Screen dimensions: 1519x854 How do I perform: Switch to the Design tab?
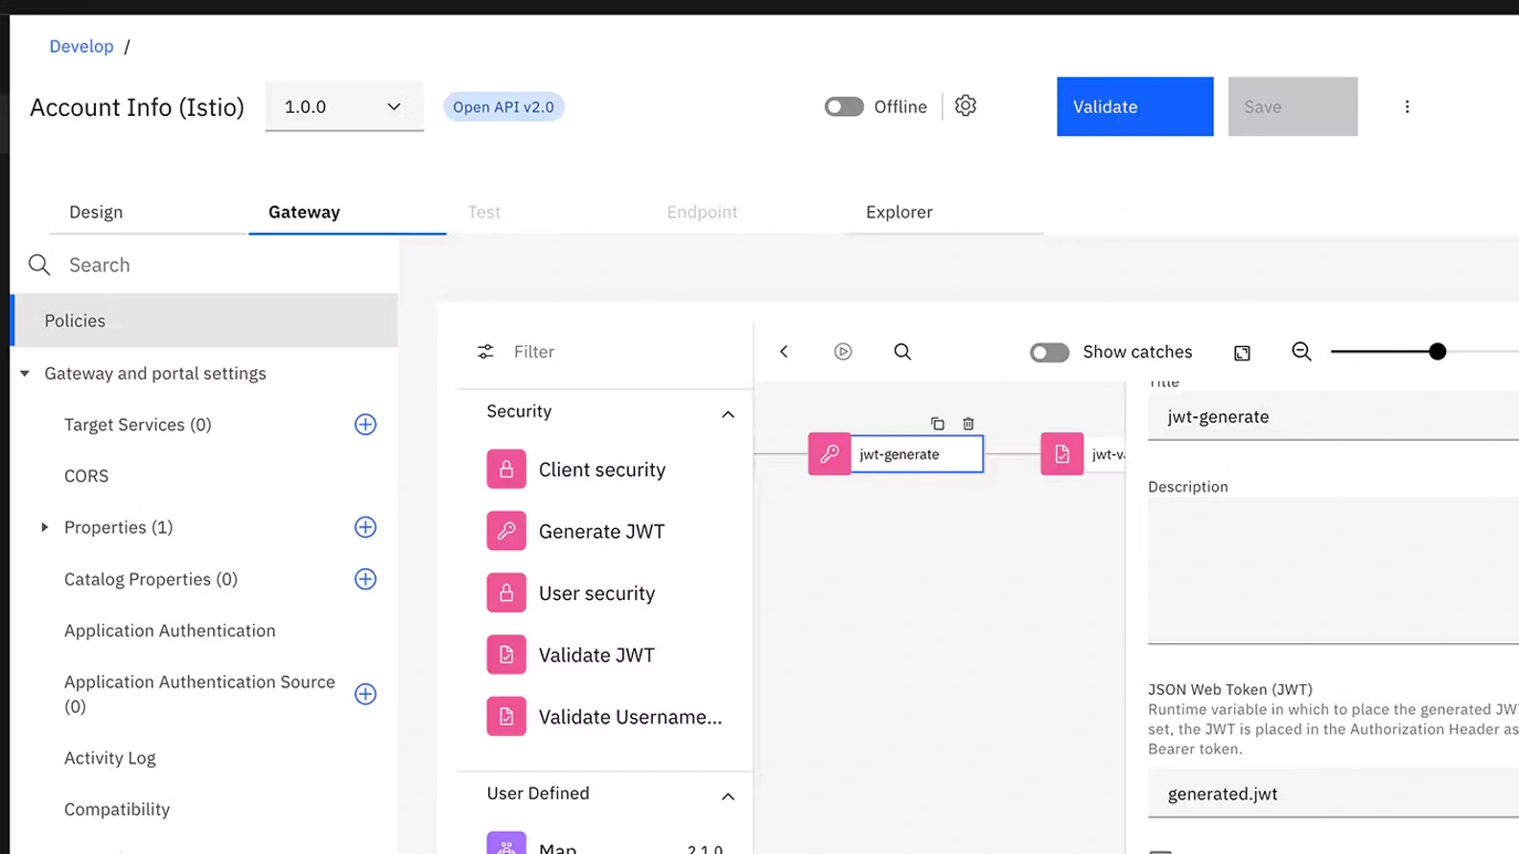pyautogui.click(x=96, y=212)
